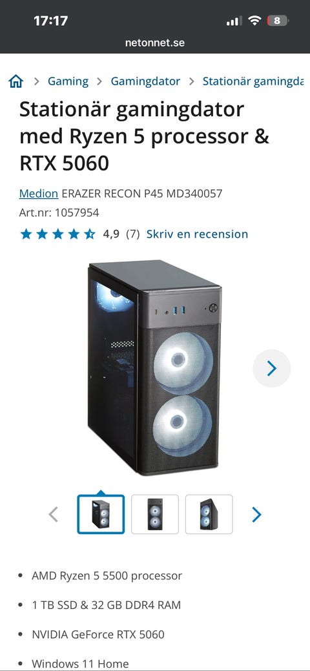Tap the netonnet.se address bar
Viewport: 310px width, 671px height.
click(155, 43)
